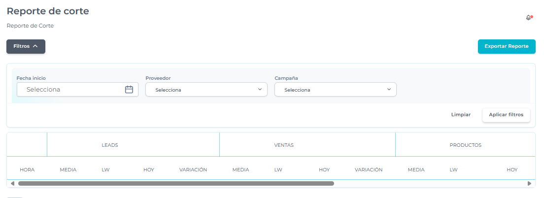Click the table's right scroll arrow
The width and height of the screenshot is (544, 198).
530,183
